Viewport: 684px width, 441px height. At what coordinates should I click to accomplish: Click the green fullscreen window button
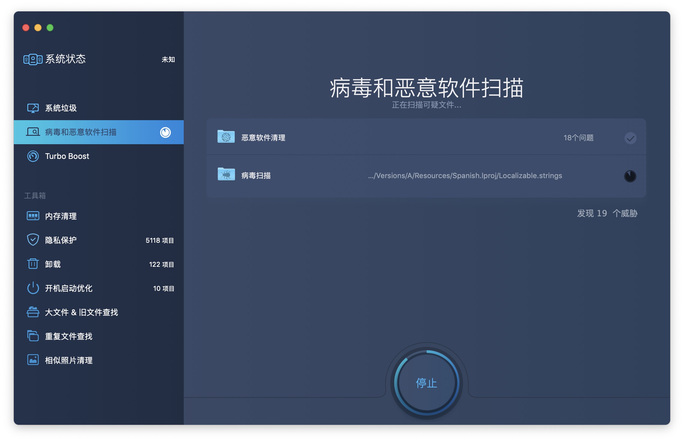[50, 28]
